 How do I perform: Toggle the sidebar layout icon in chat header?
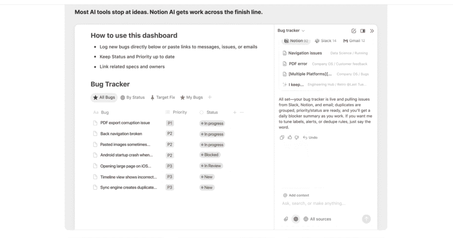(363, 31)
